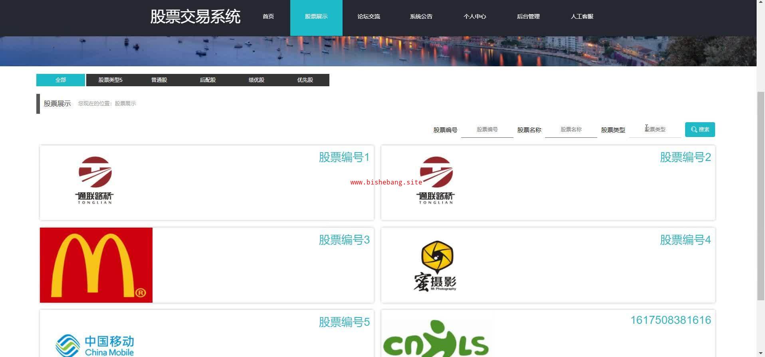Click the 股票交易系统 site title

195,17
